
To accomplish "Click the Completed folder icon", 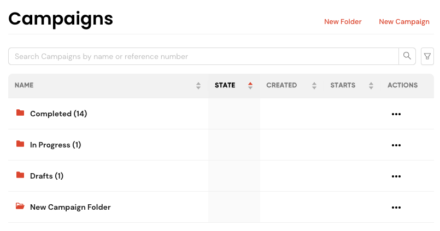I will point(20,112).
